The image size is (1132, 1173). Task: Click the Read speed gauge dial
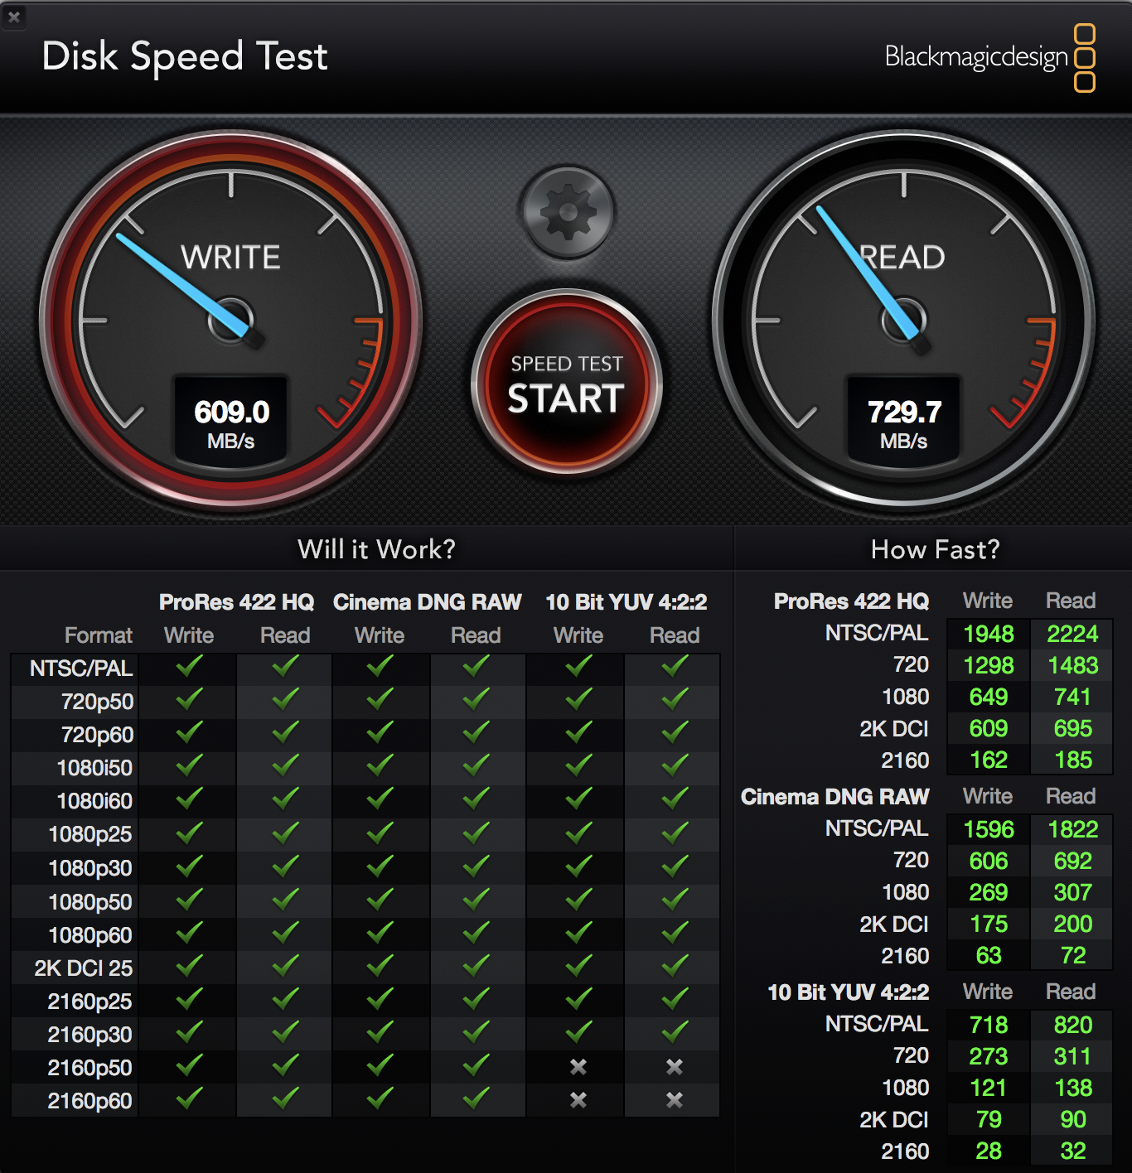pos(903,320)
